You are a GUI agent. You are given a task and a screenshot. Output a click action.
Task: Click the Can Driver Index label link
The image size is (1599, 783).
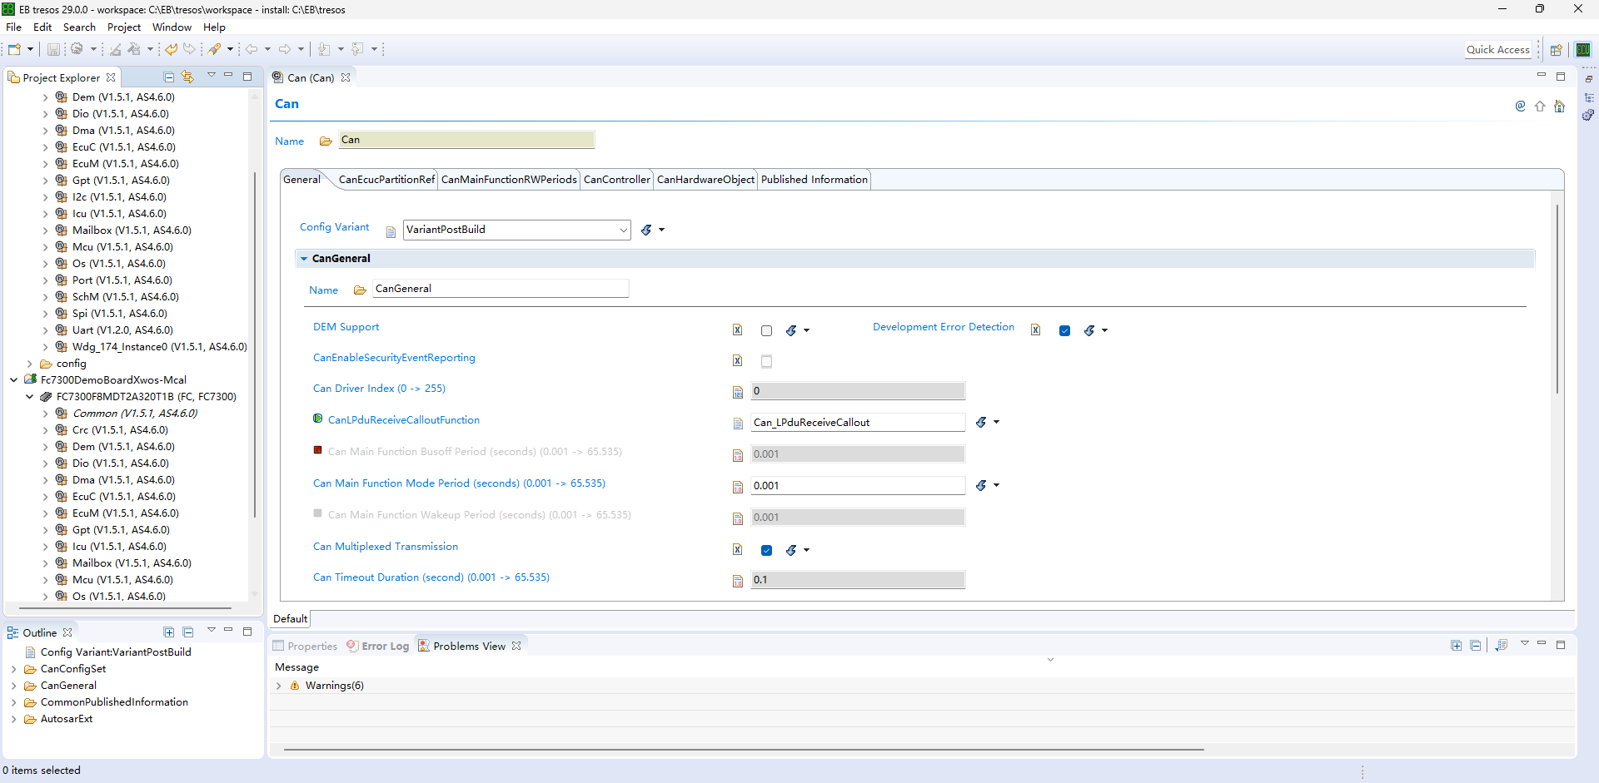point(379,389)
